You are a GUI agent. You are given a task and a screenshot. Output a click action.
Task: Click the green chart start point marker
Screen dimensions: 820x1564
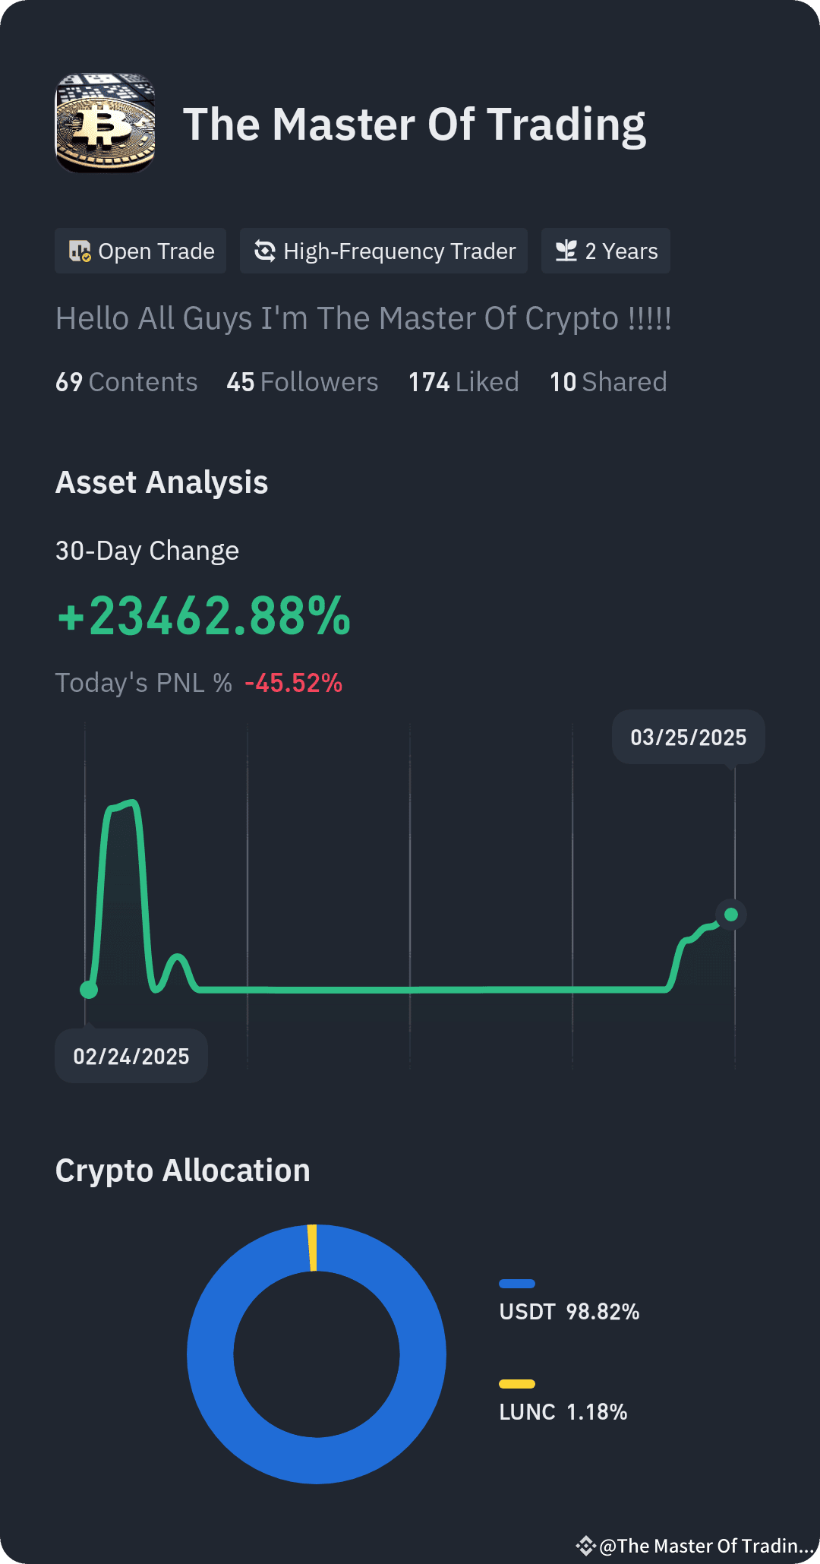pyautogui.click(x=89, y=990)
